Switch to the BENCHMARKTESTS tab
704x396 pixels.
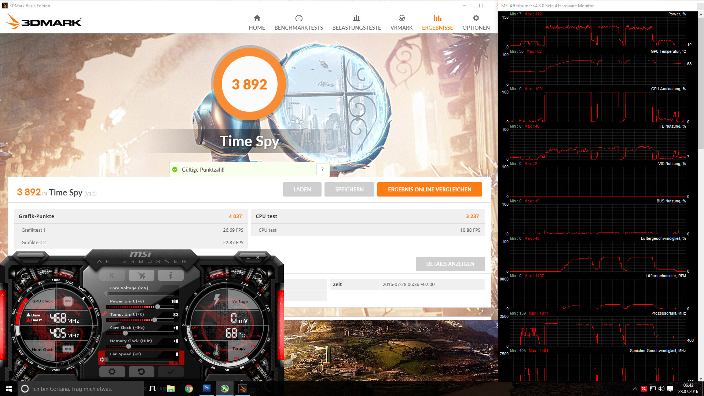tap(298, 22)
